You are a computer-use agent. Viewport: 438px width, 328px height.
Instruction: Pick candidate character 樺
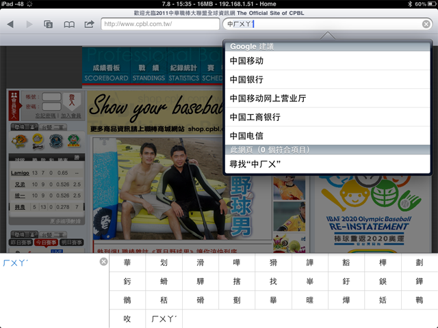(383, 262)
